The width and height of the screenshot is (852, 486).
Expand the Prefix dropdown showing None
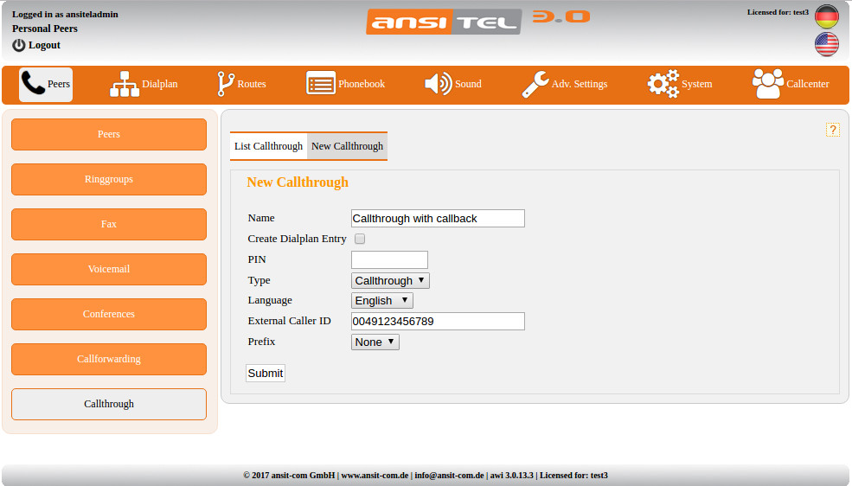(x=375, y=342)
